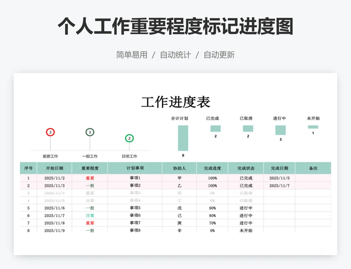351x269 pixels.
Task: Select the 序号 column header
Action: click(x=29, y=168)
